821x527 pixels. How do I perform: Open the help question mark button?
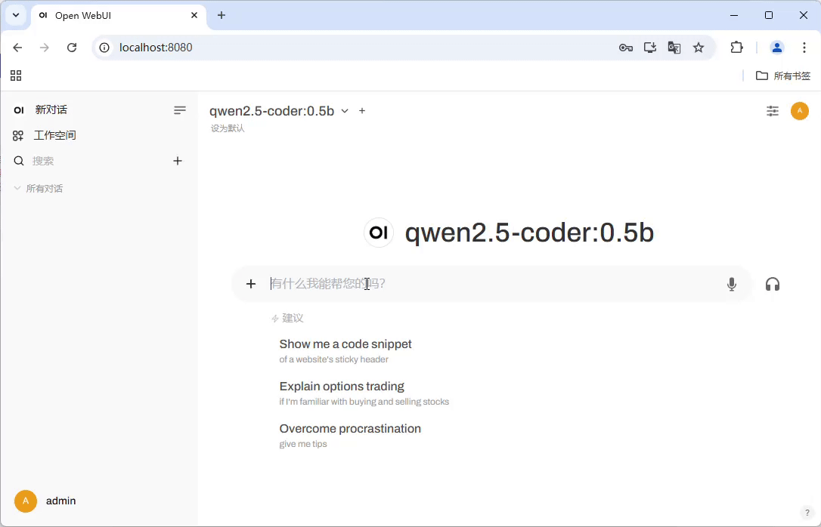point(807,513)
